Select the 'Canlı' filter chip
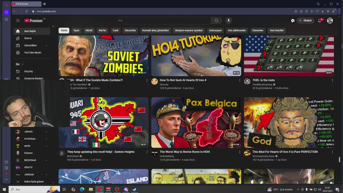The width and height of the screenshot is (343, 193). pyautogui.click(x=115, y=30)
